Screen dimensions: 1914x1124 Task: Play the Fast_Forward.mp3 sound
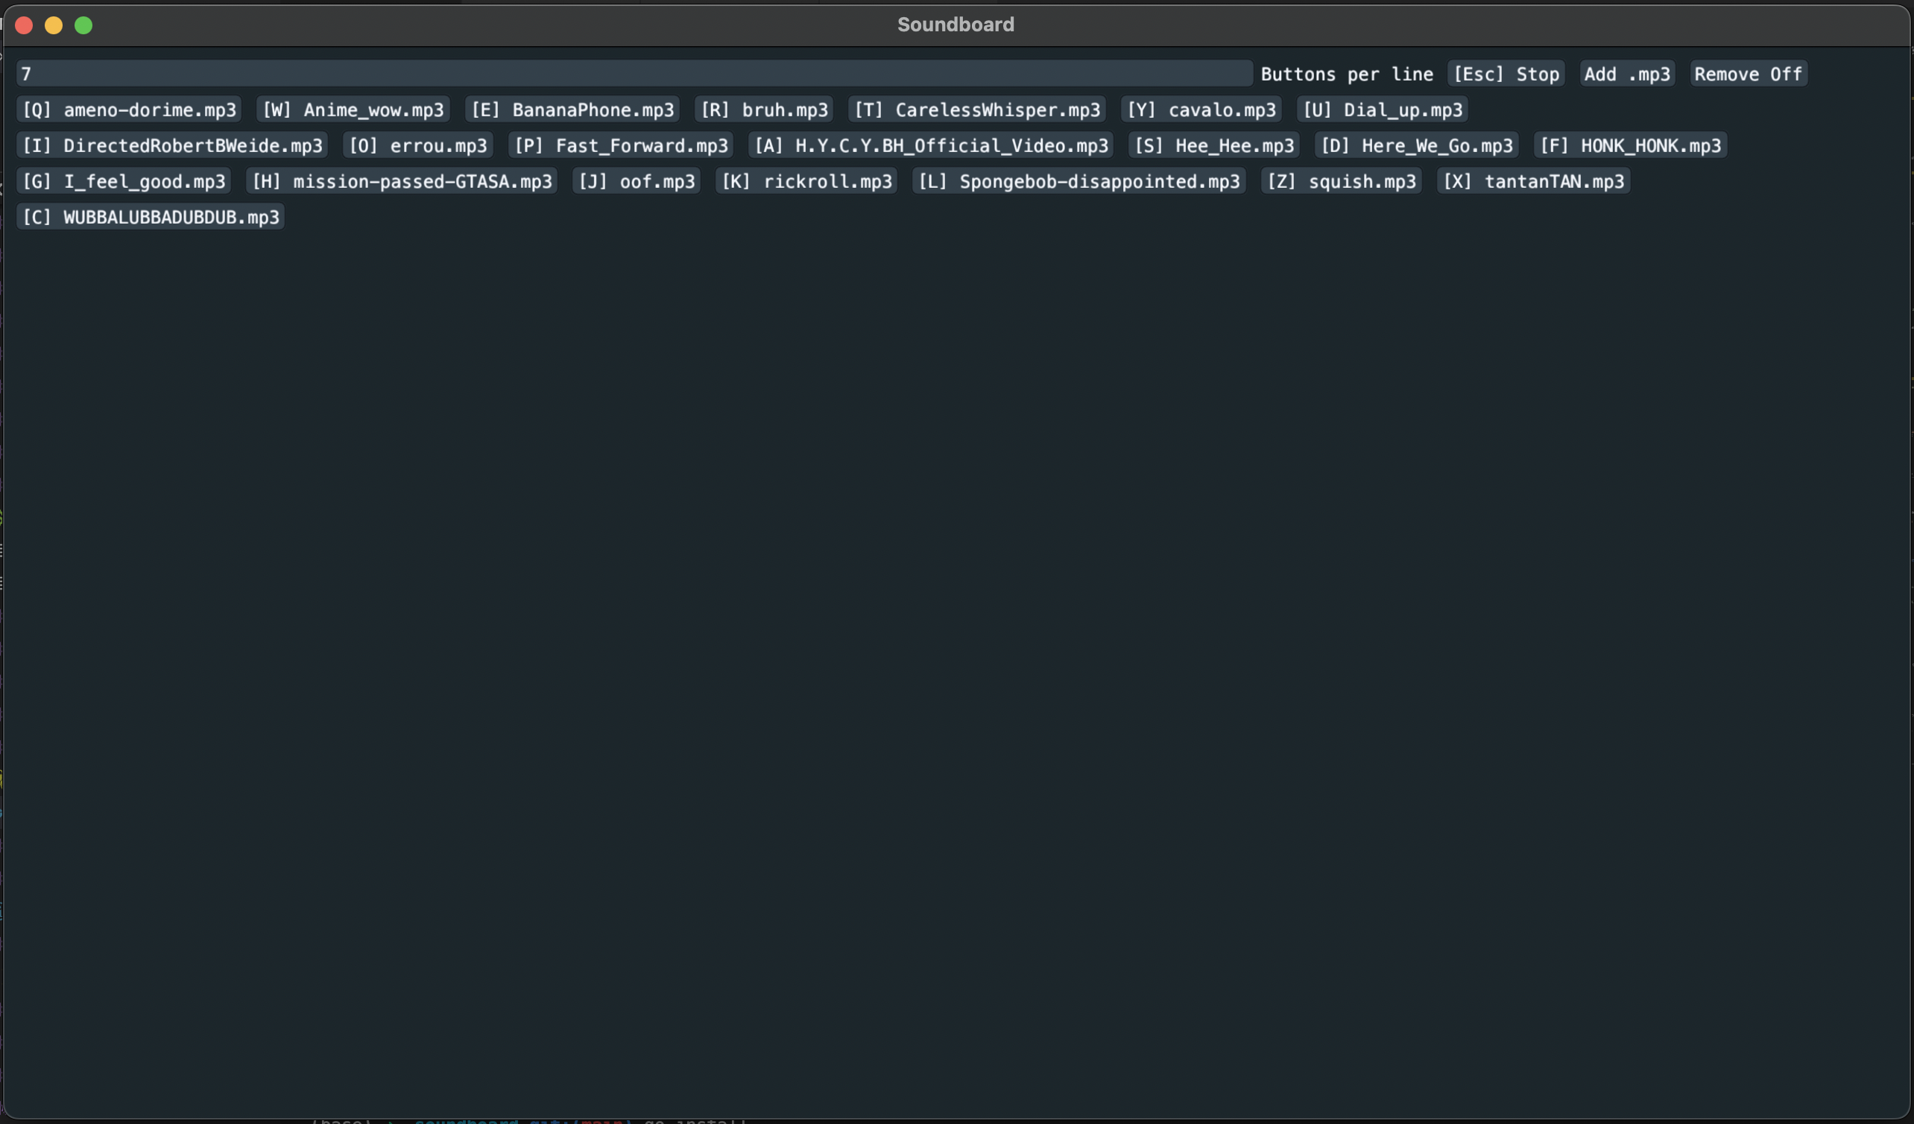tap(621, 145)
